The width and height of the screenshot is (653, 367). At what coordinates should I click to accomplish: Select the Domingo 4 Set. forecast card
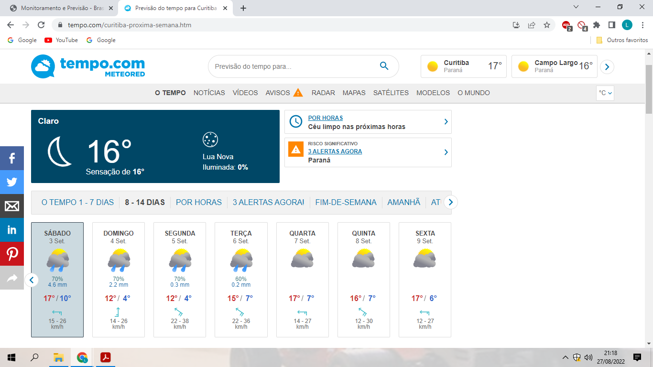(x=119, y=280)
